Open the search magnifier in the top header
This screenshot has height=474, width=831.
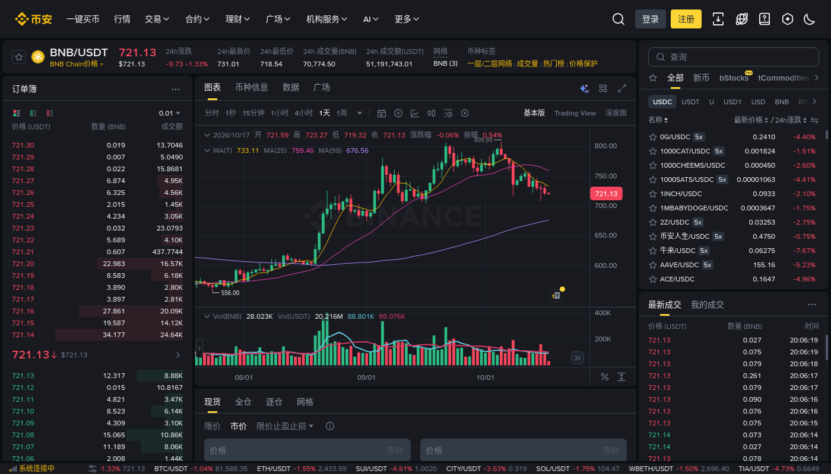tap(619, 19)
